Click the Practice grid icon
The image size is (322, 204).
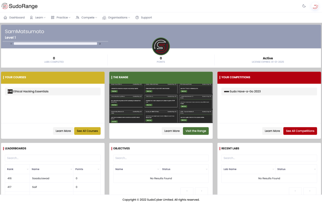coord(53,18)
